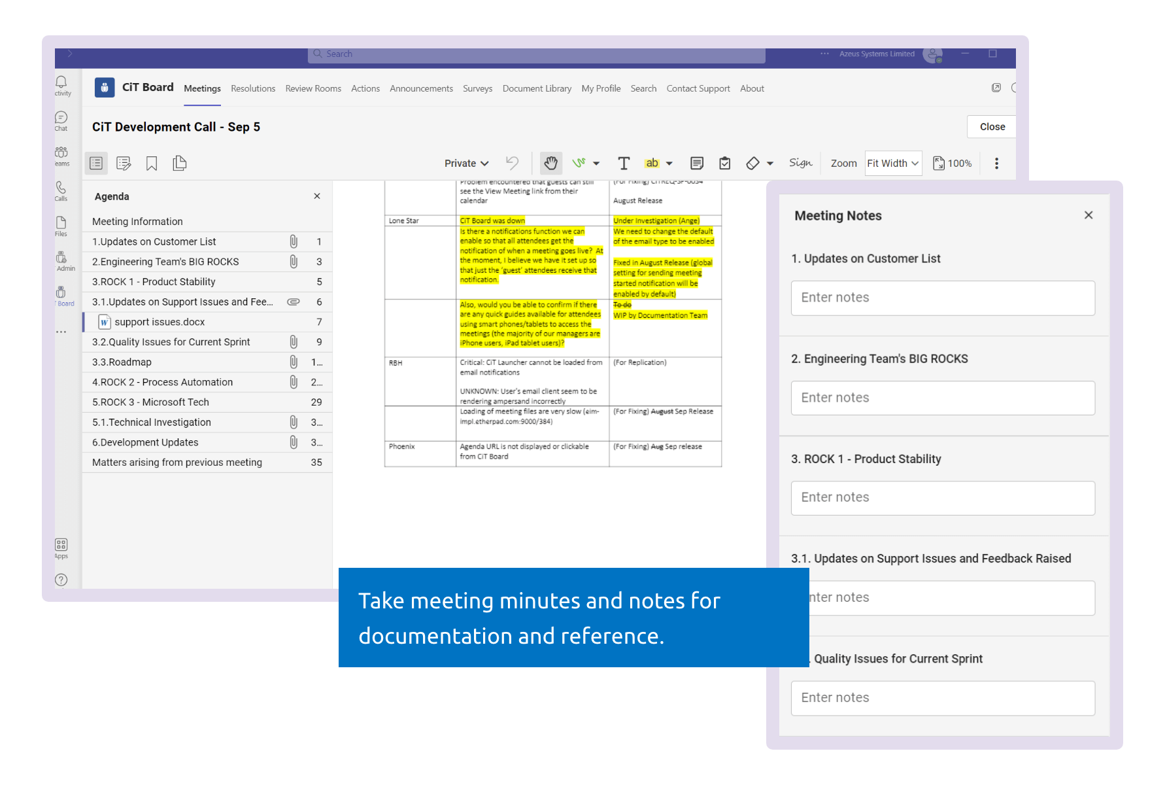The height and width of the screenshot is (785, 1165).
Task: Open the Document Library tab
Action: click(536, 88)
